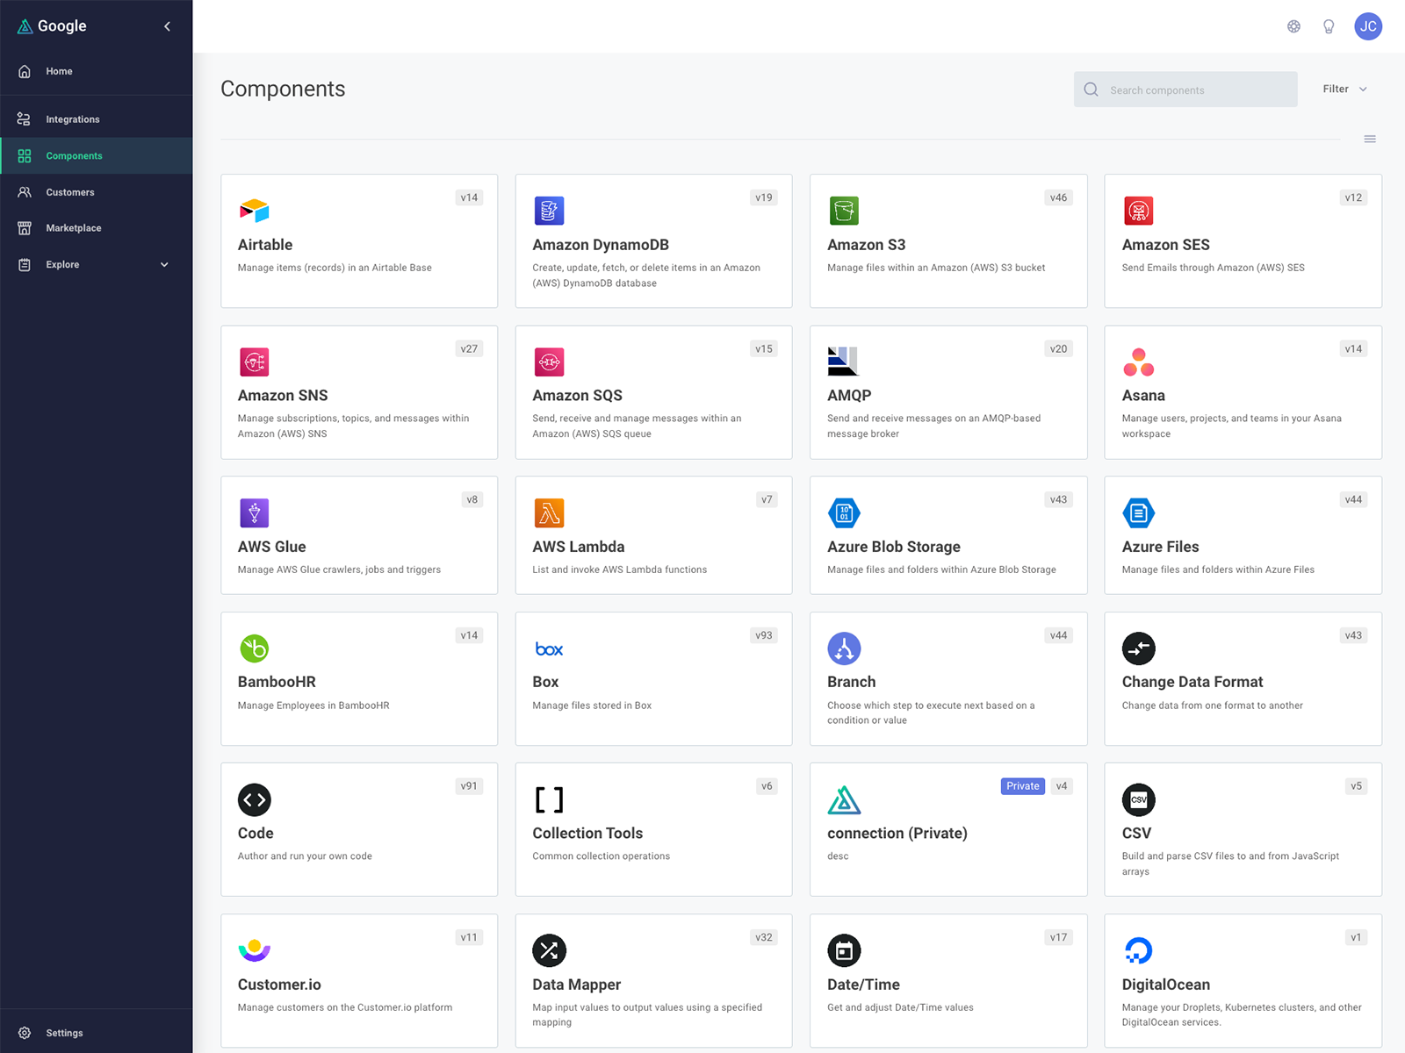
Task: Open the JC user avatar menu
Action: (1367, 26)
